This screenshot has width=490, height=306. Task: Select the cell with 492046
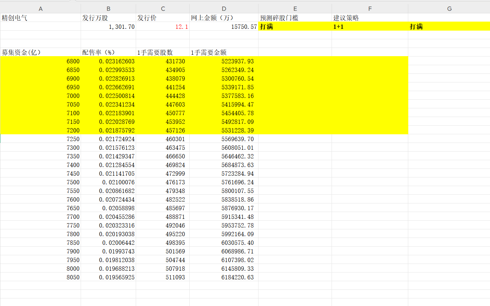point(163,225)
